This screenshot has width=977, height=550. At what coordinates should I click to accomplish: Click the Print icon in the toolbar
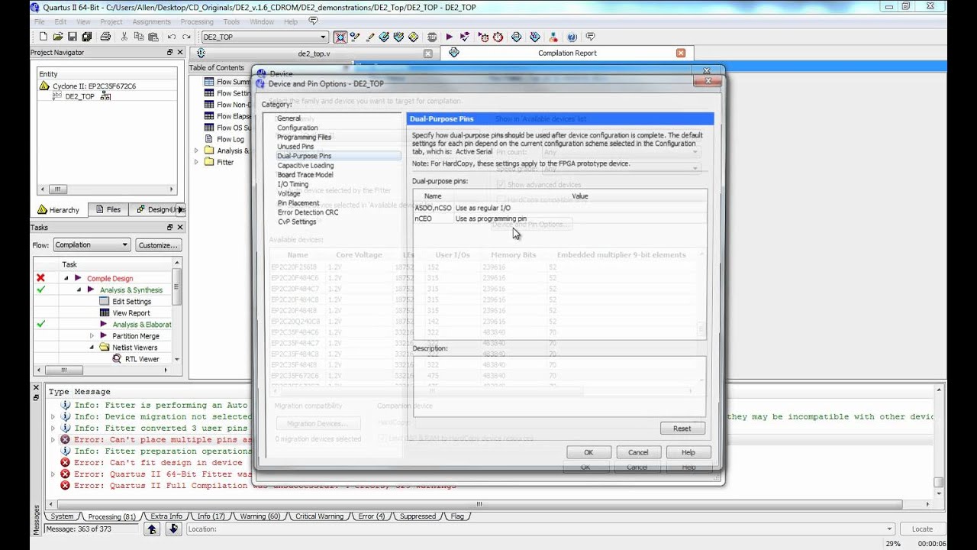(105, 37)
